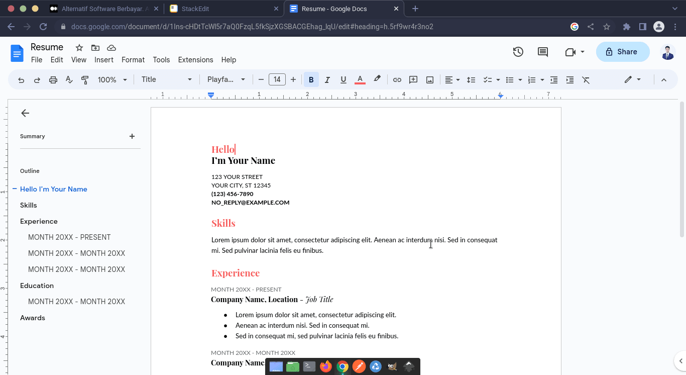Viewport: 686px width, 375px height.
Task: Click the font size 14 field
Action: coord(277,79)
